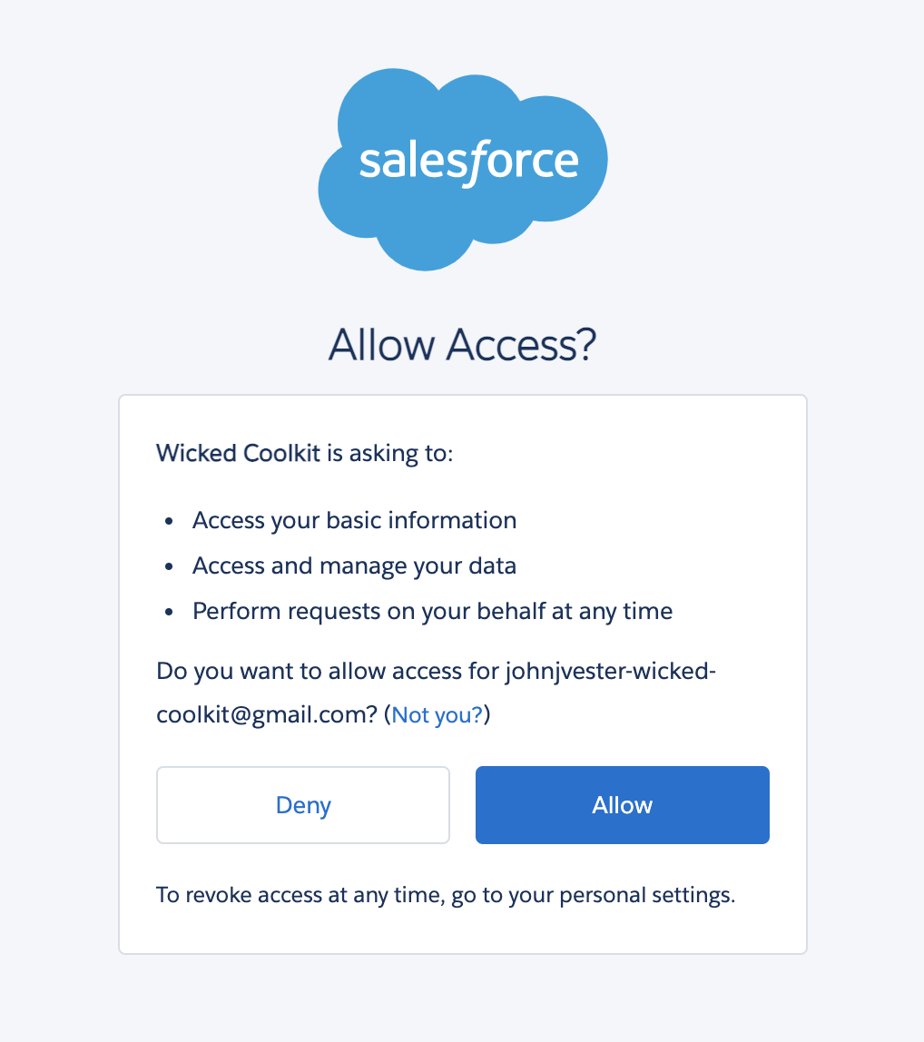The image size is (924, 1042).
Task: Click "Access and manage your data" permission text
Action: click(x=354, y=566)
